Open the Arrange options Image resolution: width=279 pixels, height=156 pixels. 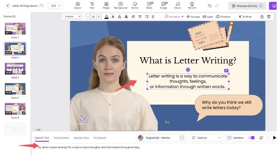[x=193, y=16]
